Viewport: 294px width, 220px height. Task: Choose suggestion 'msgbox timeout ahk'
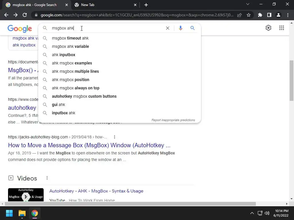click(x=119, y=38)
